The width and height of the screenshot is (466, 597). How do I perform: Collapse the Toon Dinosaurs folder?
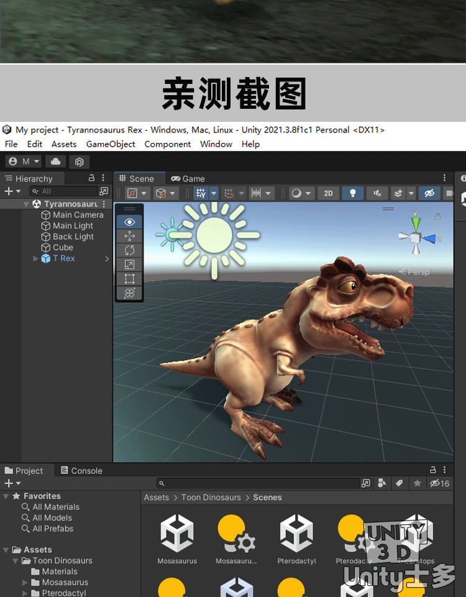(x=16, y=561)
